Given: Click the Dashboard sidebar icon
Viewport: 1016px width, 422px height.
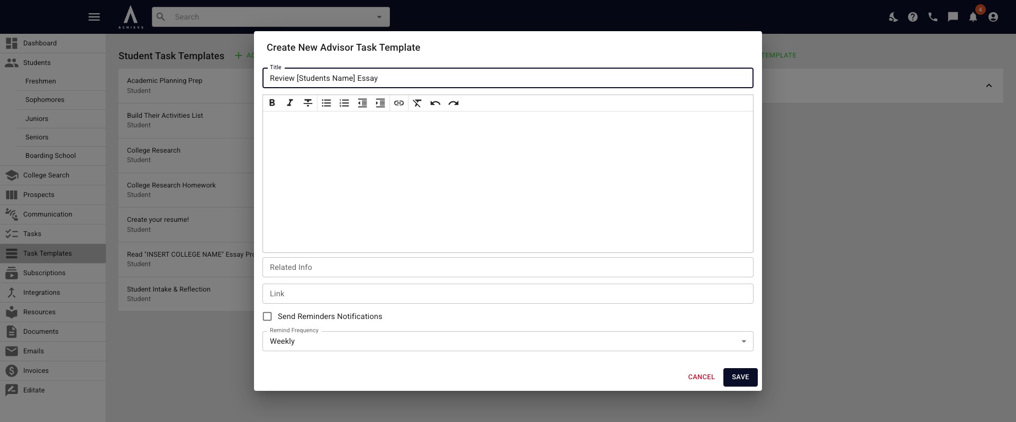Looking at the screenshot, I should [12, 43].
